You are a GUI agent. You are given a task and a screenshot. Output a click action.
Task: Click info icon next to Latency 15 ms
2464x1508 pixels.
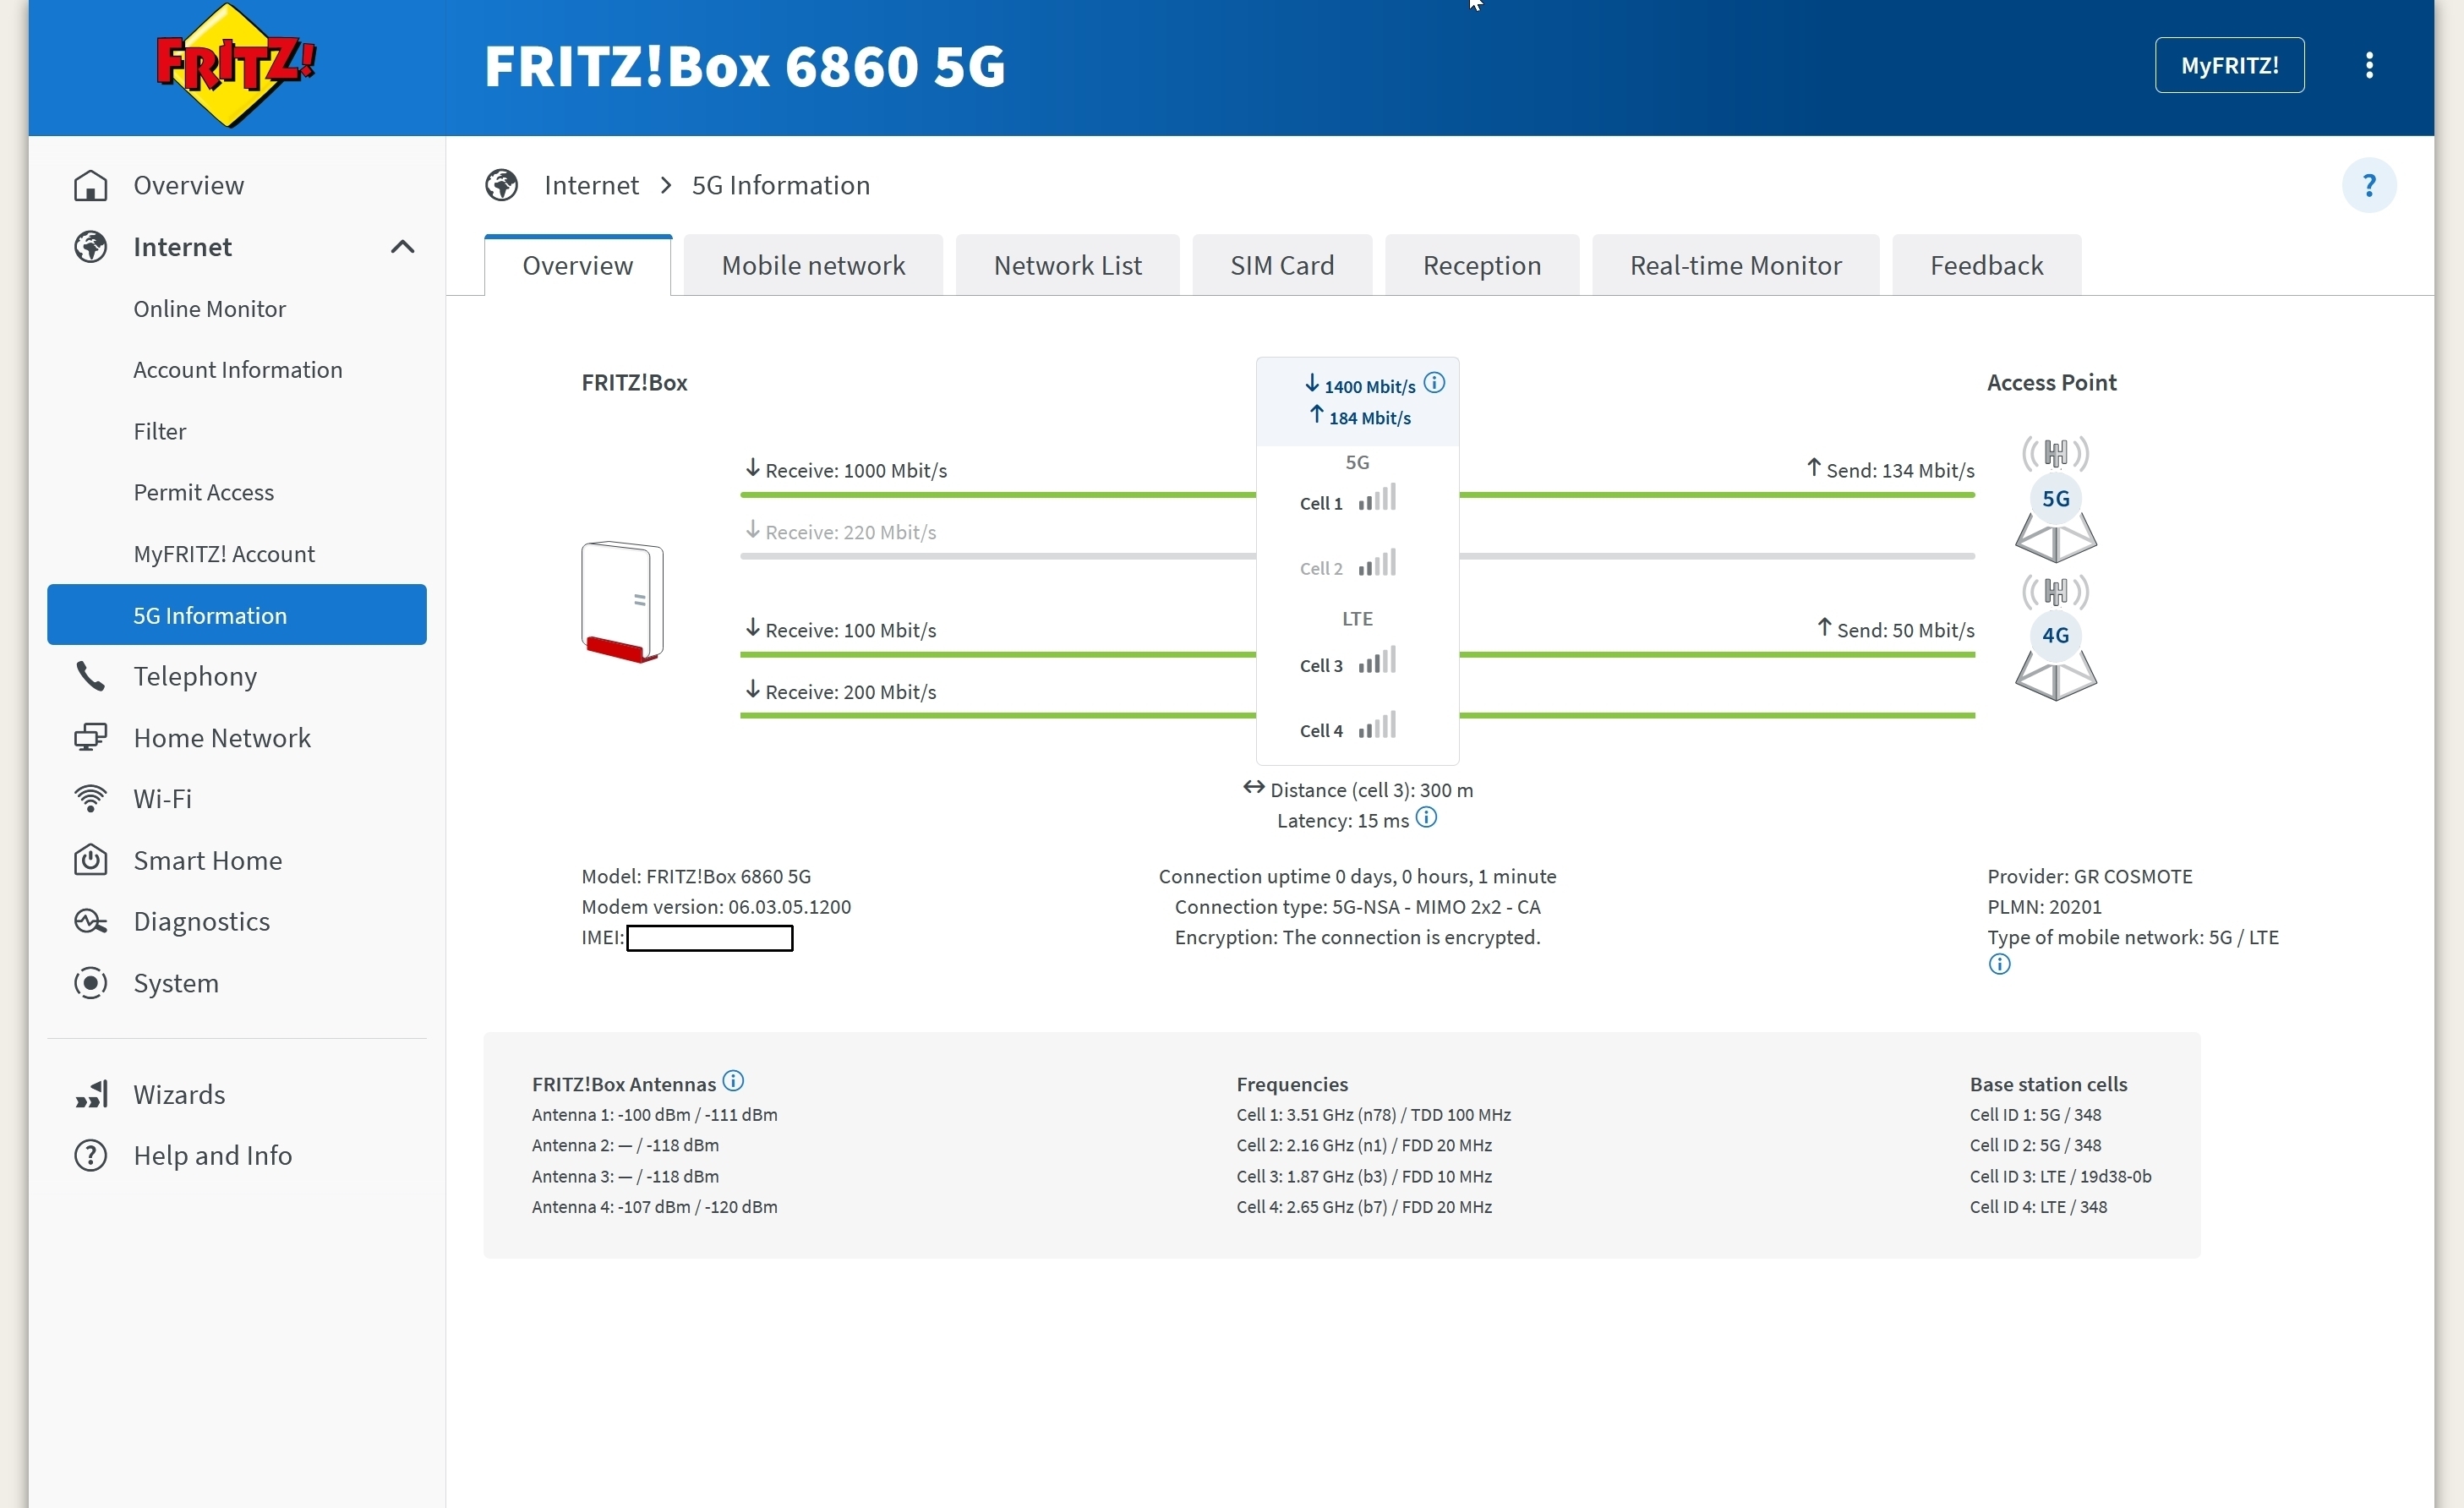click(x=1427, y=817)
